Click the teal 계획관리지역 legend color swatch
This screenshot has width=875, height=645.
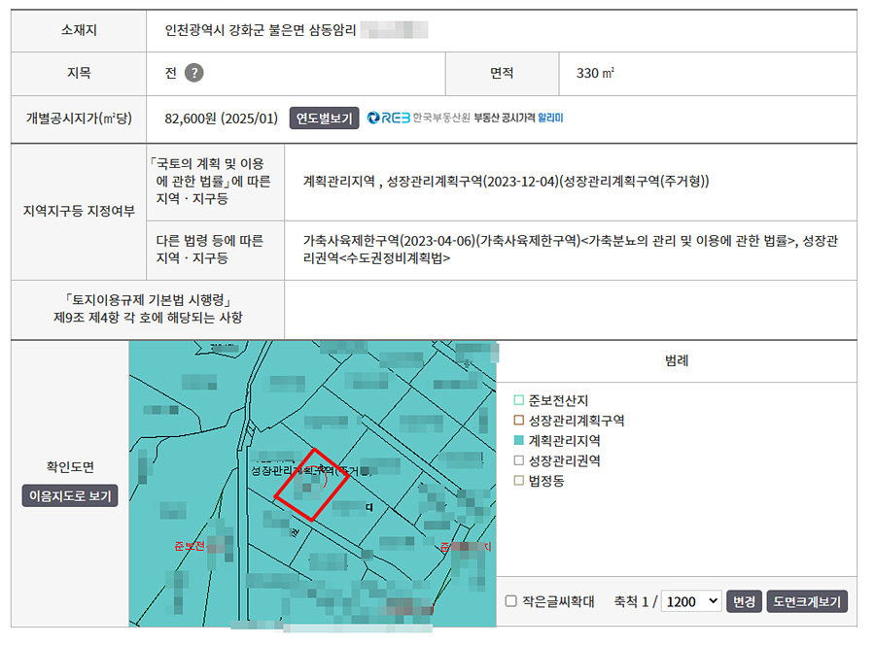[518, 441]
